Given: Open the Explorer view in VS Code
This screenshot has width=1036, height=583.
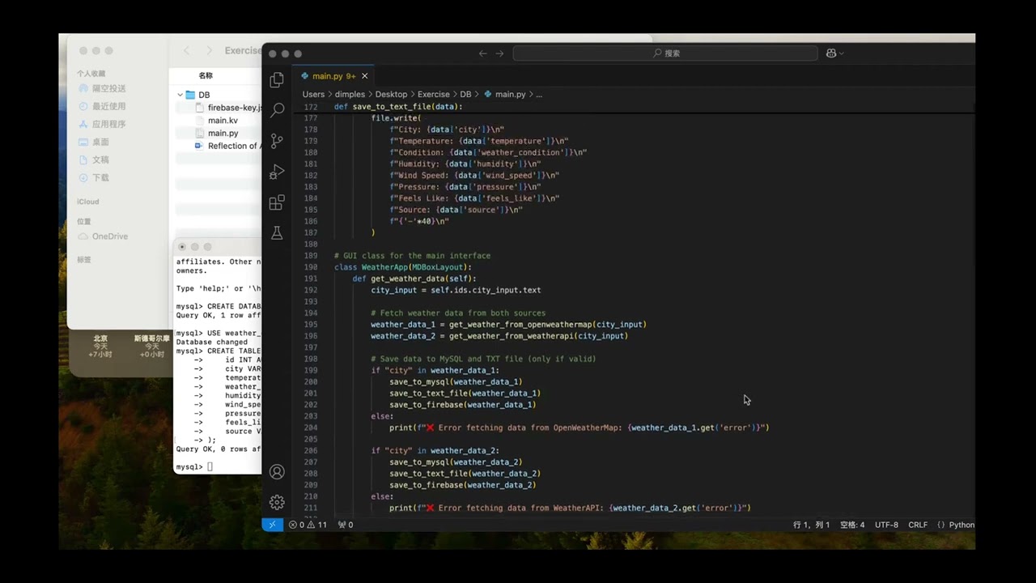Looking at the screenshot, I should [x=277, y=79].
